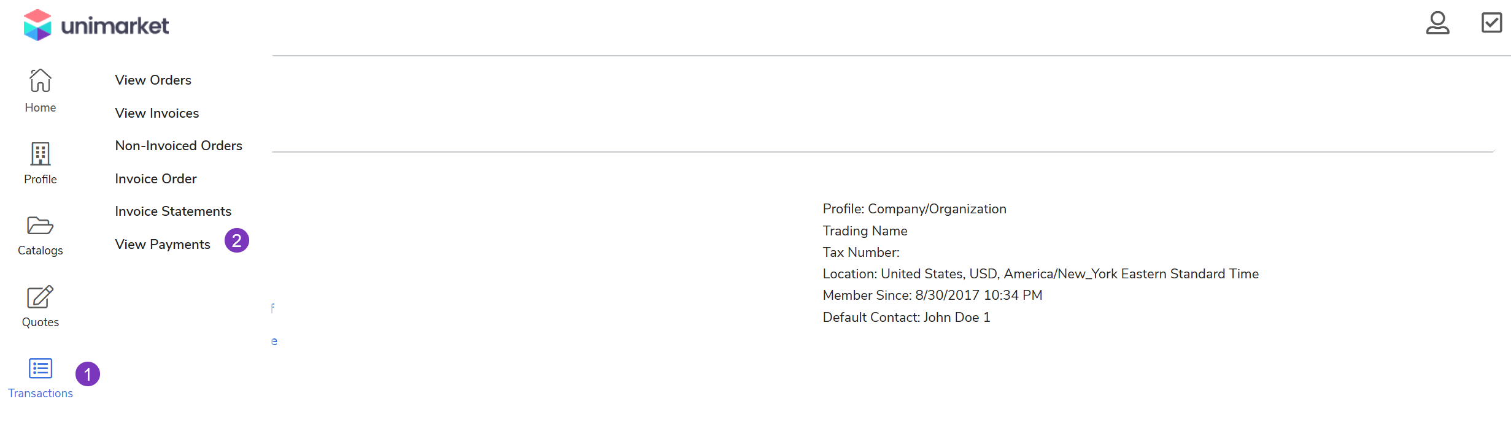
Task: Click the Transactions label text
Action: tap(40, 394)
